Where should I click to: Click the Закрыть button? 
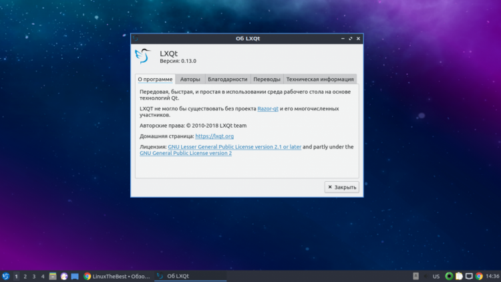341,187
